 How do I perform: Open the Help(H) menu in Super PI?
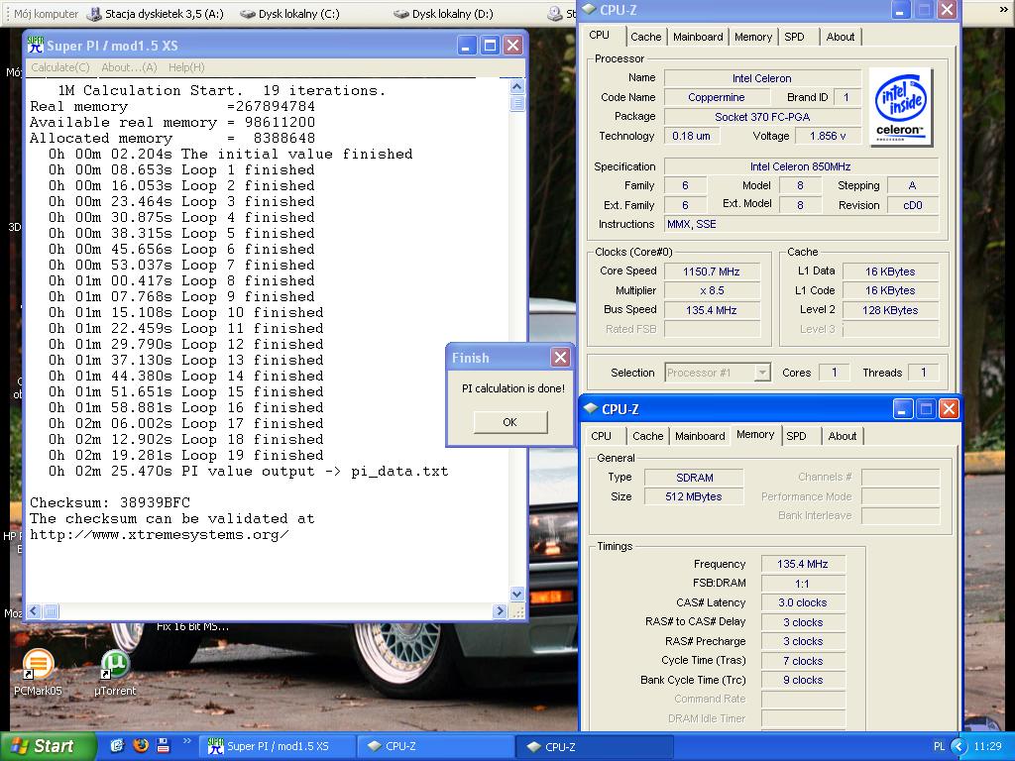[x=186, y=67]
